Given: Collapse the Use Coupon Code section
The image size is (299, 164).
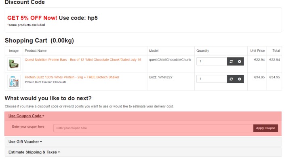Looking at the screenshot, I should 26,116.
